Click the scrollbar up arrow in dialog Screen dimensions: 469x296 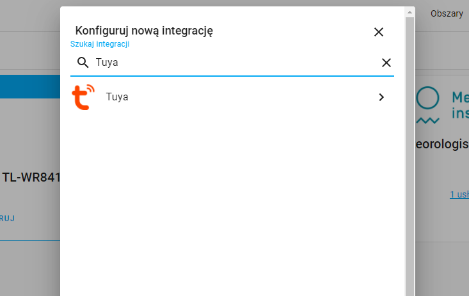409,12
